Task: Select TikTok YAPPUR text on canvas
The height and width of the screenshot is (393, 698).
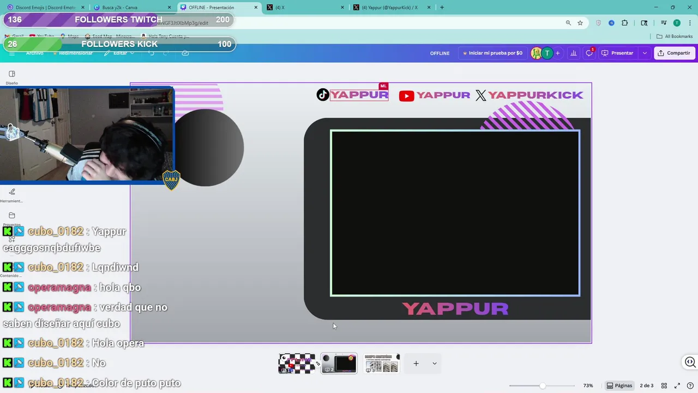Action: coord(359,95)
